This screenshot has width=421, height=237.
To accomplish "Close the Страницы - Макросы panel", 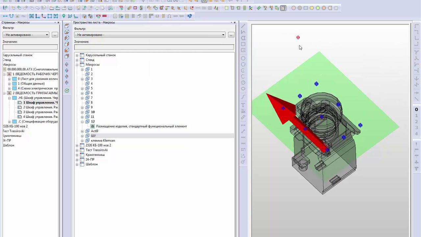I will pyautogui.click(x=58, y=22).
